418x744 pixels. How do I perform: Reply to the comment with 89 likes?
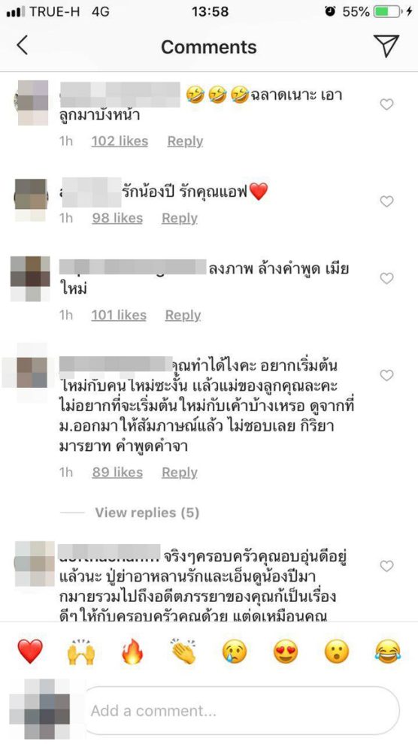tap(180, 473)
